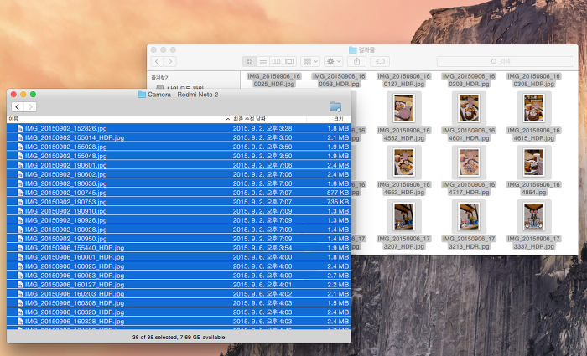Screen dimensions: 587x356
Task: Switch Finder to list view
Action: (263, 61)
